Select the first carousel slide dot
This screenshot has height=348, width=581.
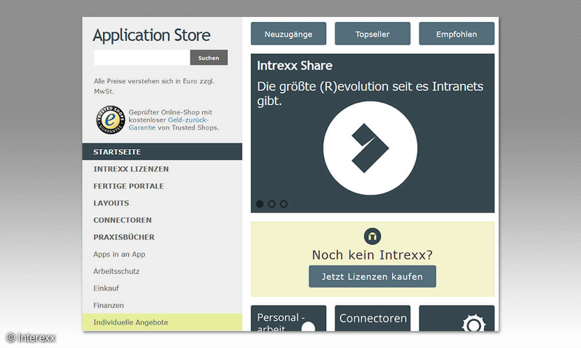[x=260, y=204]
